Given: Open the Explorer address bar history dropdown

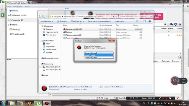Looking at the screenshot, I should click(113, 16).
